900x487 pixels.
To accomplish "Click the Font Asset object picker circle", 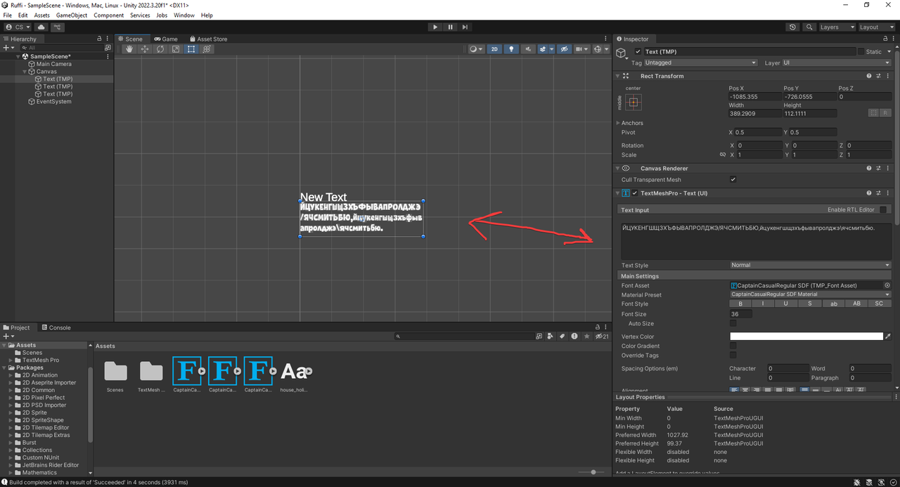I will [887, 286].
